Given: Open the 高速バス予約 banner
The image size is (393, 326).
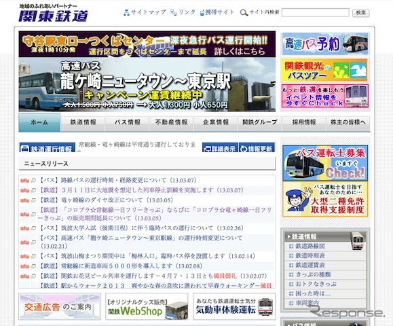Looking at the screenshot, I should tap(325, 44).
